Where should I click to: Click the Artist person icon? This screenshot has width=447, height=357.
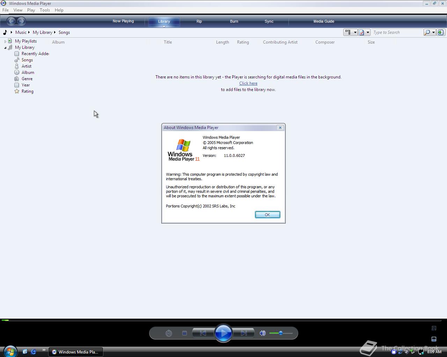point(17,66)
